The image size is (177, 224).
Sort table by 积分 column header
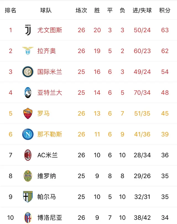(x=165, y=11)
